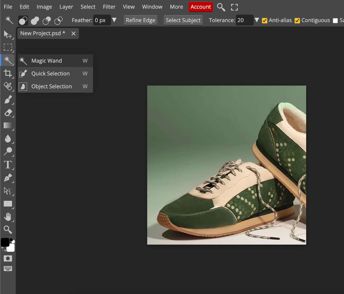Select the Hand tool

click(8, 217)
